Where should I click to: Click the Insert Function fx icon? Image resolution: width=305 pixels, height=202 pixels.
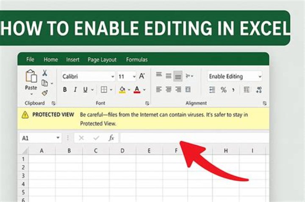tap(111, 138)
